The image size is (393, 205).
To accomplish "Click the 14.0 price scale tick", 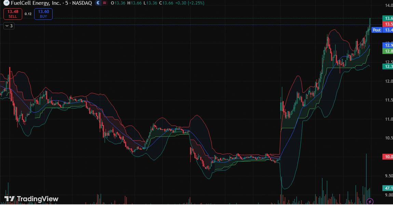I will 389,5.
